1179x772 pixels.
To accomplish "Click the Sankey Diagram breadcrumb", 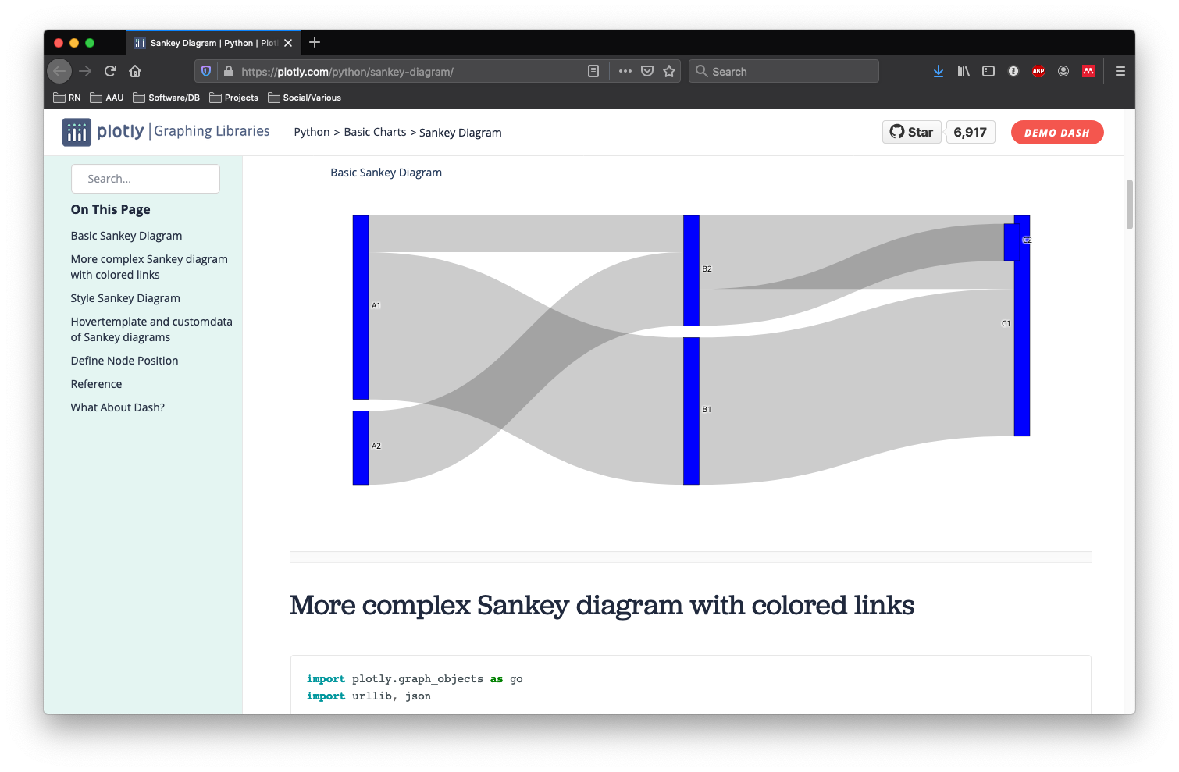I will click(461, 133).
